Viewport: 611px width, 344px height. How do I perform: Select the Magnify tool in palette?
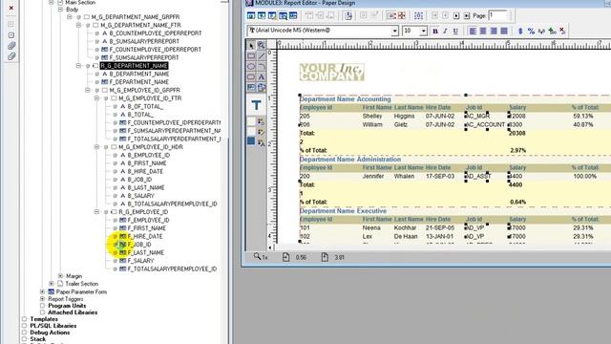(x=261, y=46)
